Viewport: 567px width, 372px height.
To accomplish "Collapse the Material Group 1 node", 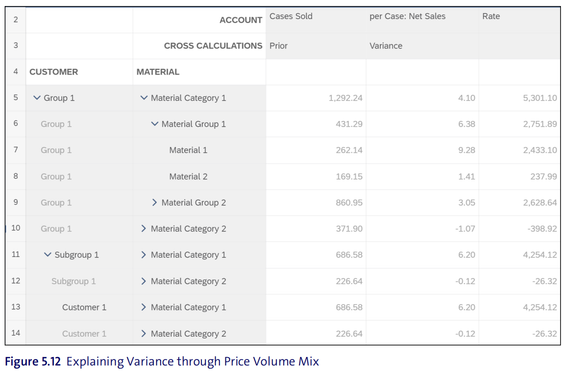I will pyautogui.click(x=155, y=124).
